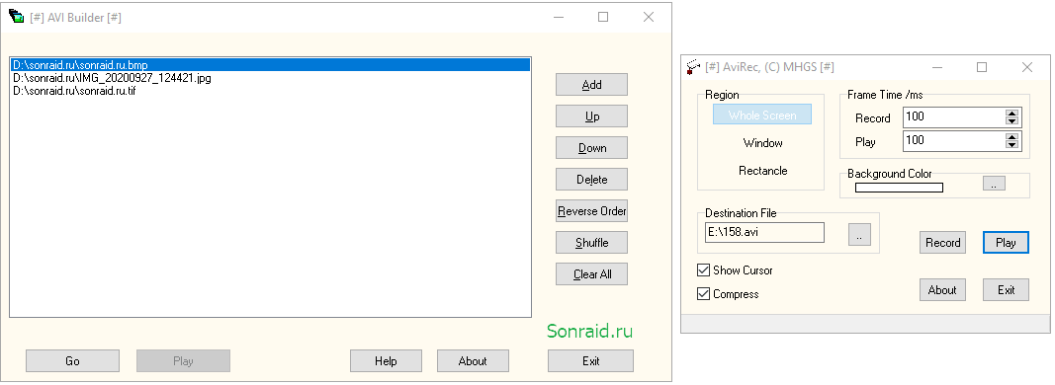Toggle the Compress checkbox
1055x385 pixels.
pos(703,293)
